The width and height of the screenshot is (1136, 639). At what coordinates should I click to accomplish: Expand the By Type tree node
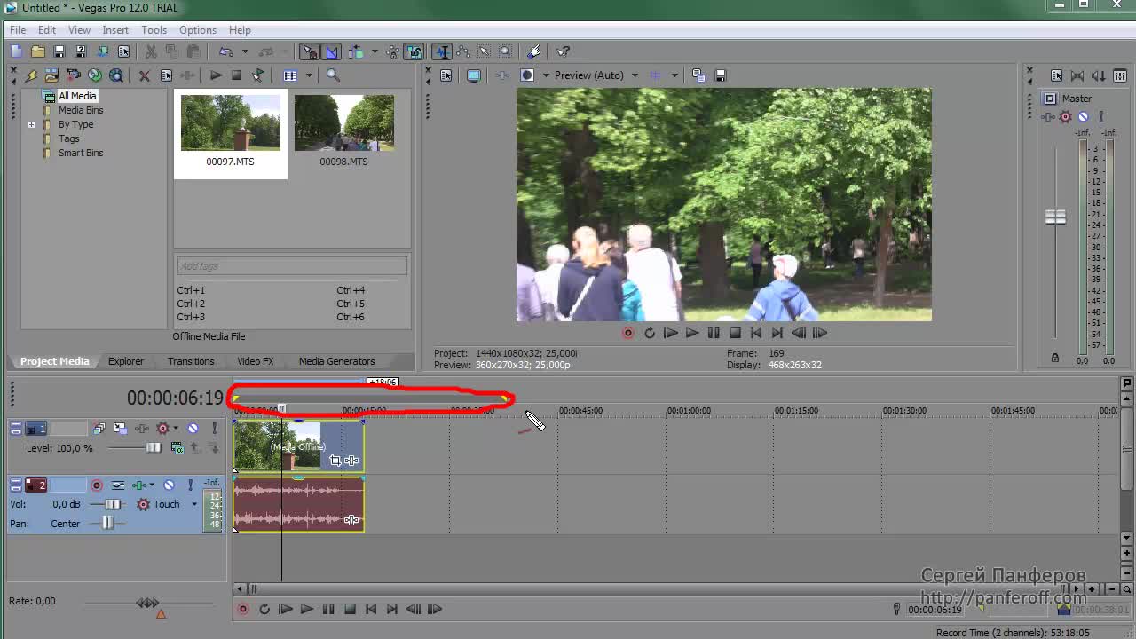point(31,124)
